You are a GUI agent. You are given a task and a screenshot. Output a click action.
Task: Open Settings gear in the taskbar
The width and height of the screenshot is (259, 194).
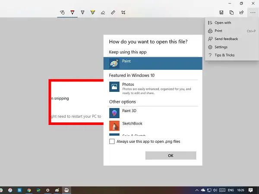[x=48, y=190]
